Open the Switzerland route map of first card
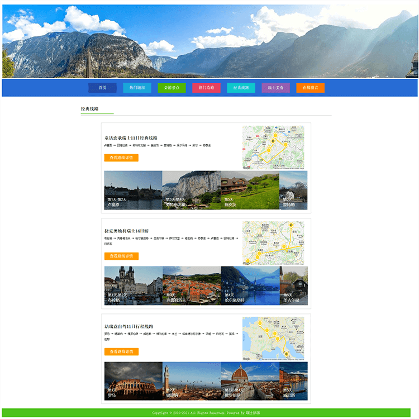This screenshot has width=419, height=419. (273, 147)
